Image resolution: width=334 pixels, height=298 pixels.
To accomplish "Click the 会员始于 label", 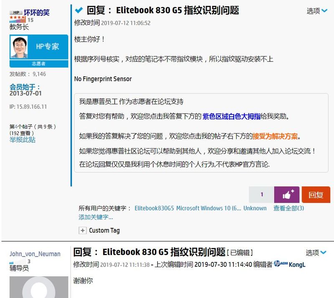I will point(25,87).
